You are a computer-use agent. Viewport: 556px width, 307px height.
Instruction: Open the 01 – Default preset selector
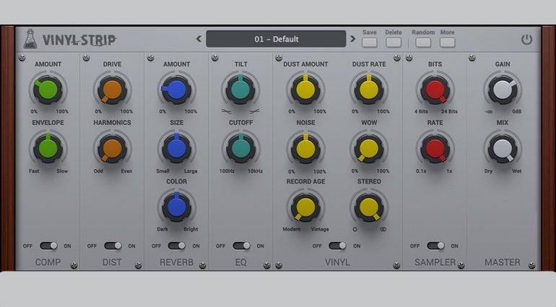[x=276, y=39]
